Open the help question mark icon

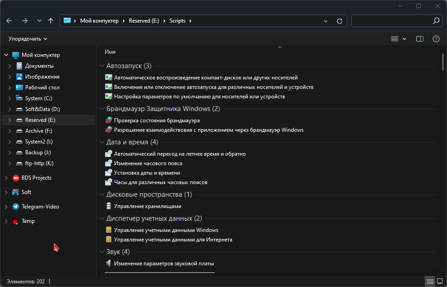point(436,39)
